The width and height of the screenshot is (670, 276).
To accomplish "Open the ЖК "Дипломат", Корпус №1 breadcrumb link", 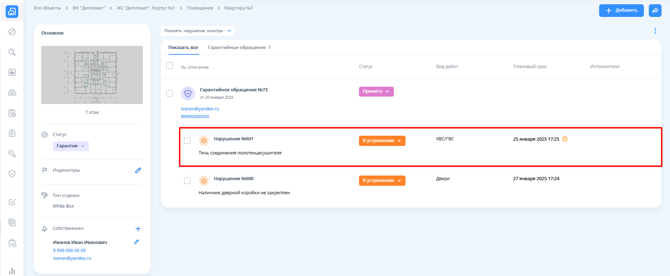I will 146,8.
